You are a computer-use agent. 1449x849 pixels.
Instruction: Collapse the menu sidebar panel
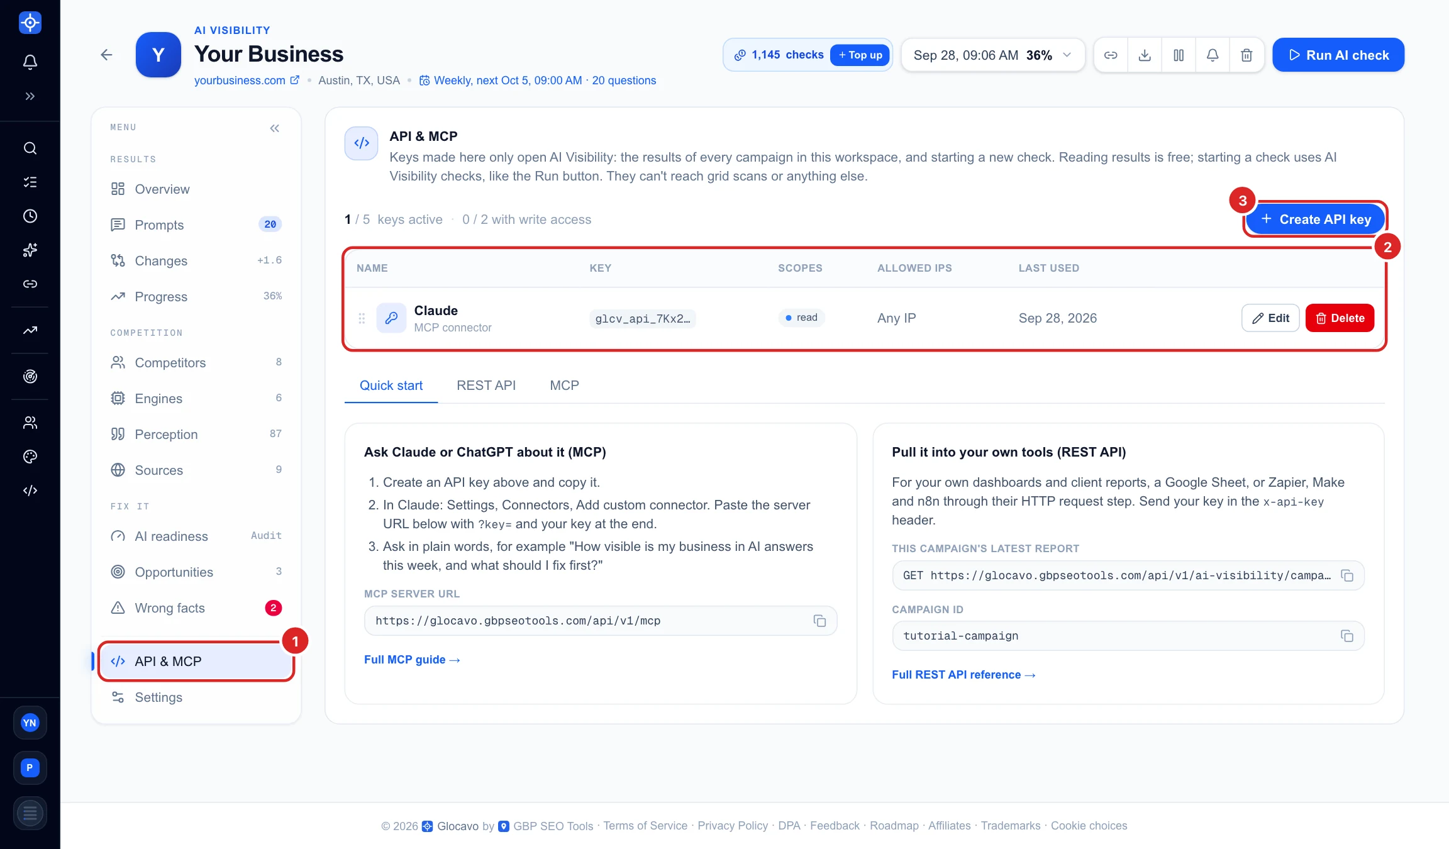(x=275, y=128)
